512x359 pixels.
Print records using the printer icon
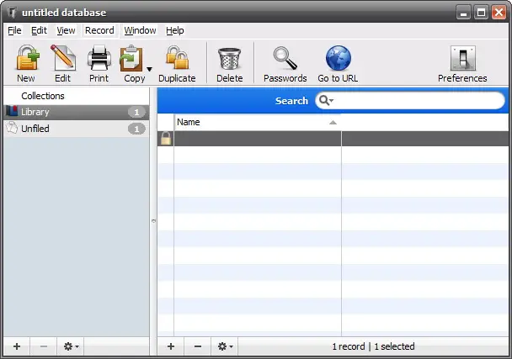[x=99, y=64]
